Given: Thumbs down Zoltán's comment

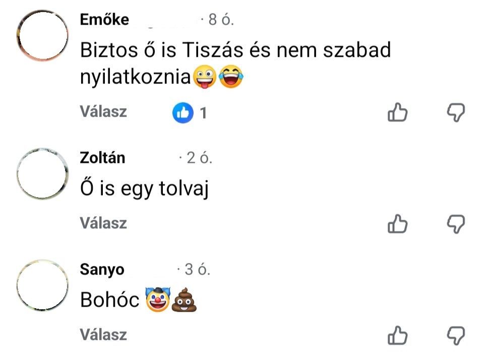Looking at the screenshot, I should point(456,224).
